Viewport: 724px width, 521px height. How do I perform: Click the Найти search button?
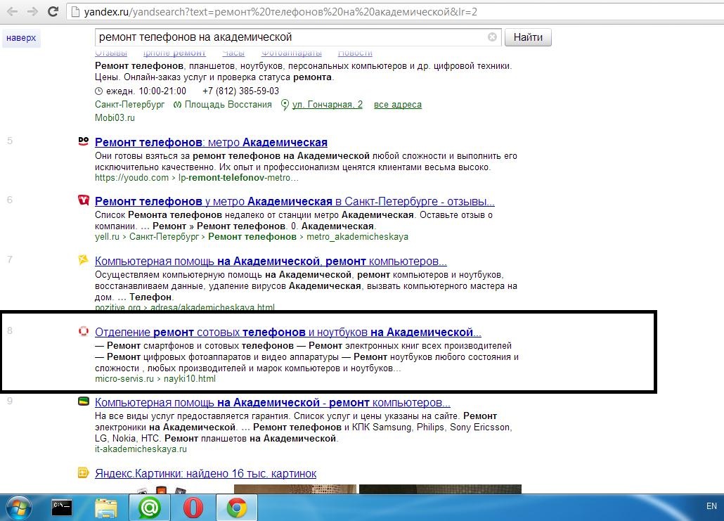coord(528,37)
